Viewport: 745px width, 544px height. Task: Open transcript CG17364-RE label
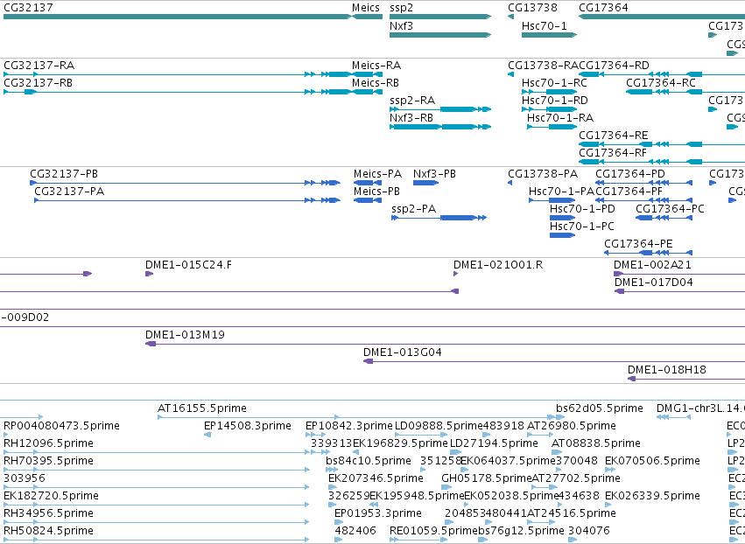pos(614,136)
